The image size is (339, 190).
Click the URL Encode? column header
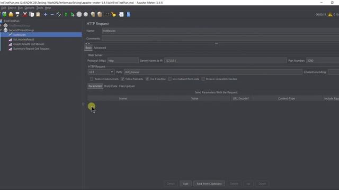pyautogui.click(x=240, y=99)
